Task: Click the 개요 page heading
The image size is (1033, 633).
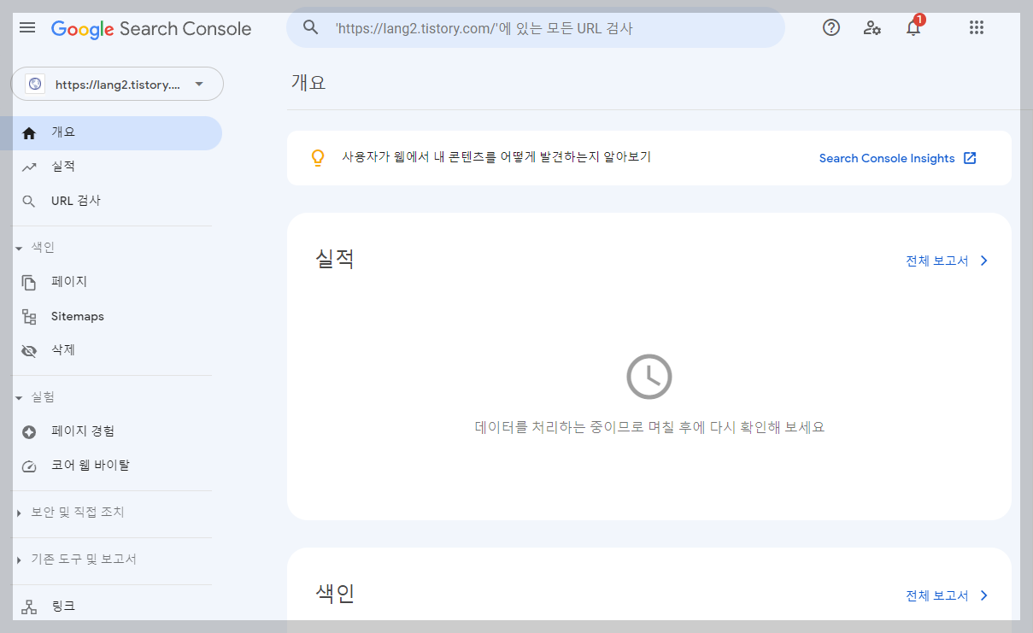Action: click(308, 83)
